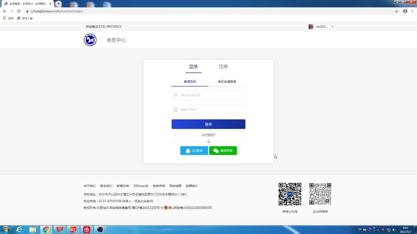The width and height of the screenshot is (417, 234).
Task: Open the 忘记密码? link
Action: point(208,135)
